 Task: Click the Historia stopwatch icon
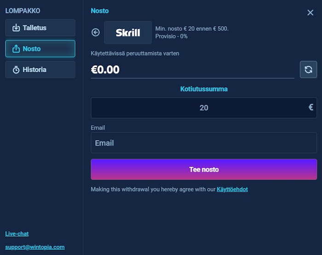click(16, 70)
